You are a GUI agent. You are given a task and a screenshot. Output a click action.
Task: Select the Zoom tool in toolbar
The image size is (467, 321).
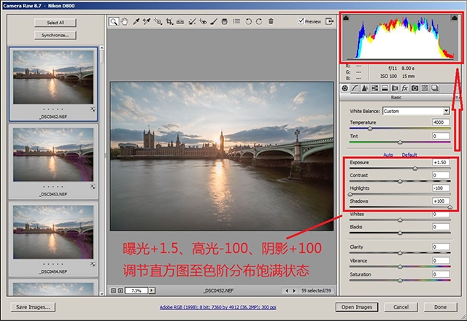tap(115, 22)
